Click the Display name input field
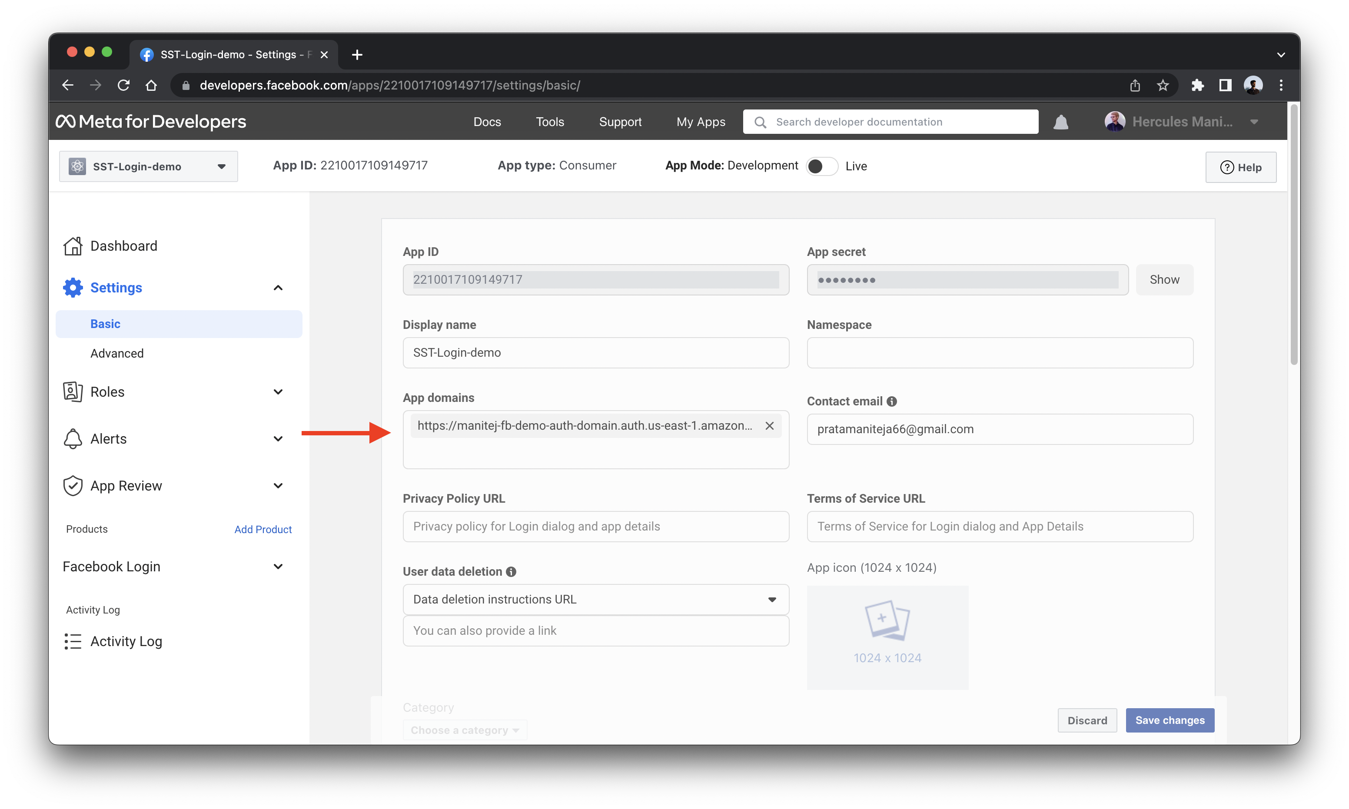 [x=596, y=353]
